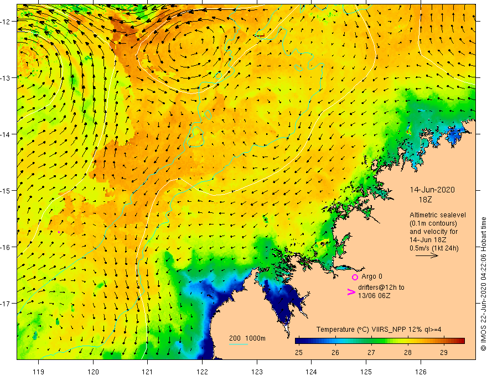Click the '-12' latitude axis label
Image resolution: width=487 pixels, height=376 pixels.
click(6, 22)
